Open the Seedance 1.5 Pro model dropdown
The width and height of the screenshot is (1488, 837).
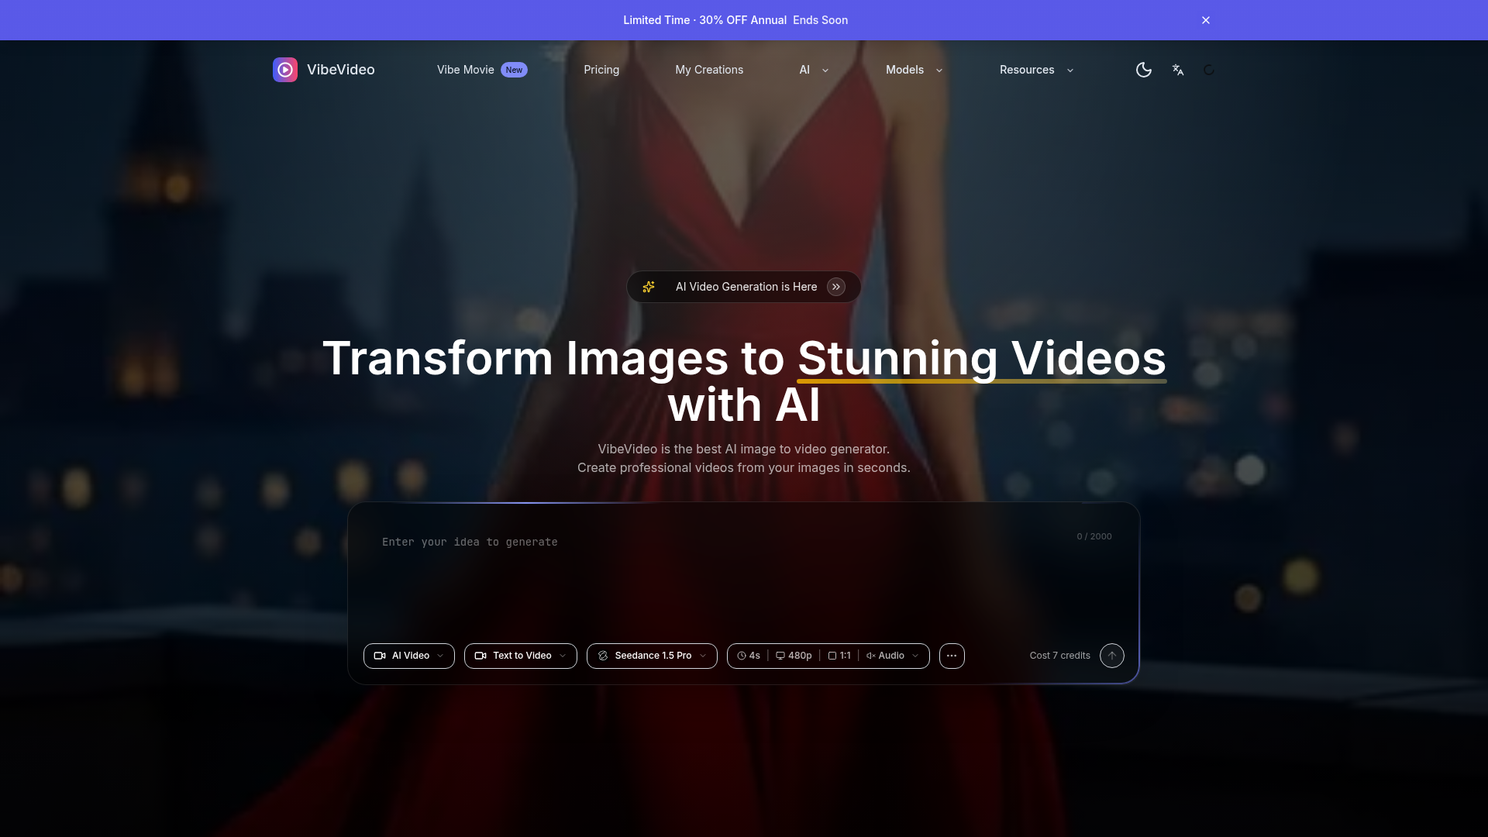651,656
